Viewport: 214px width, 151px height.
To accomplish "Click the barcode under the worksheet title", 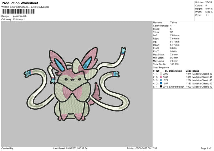I will coord(18,11).
